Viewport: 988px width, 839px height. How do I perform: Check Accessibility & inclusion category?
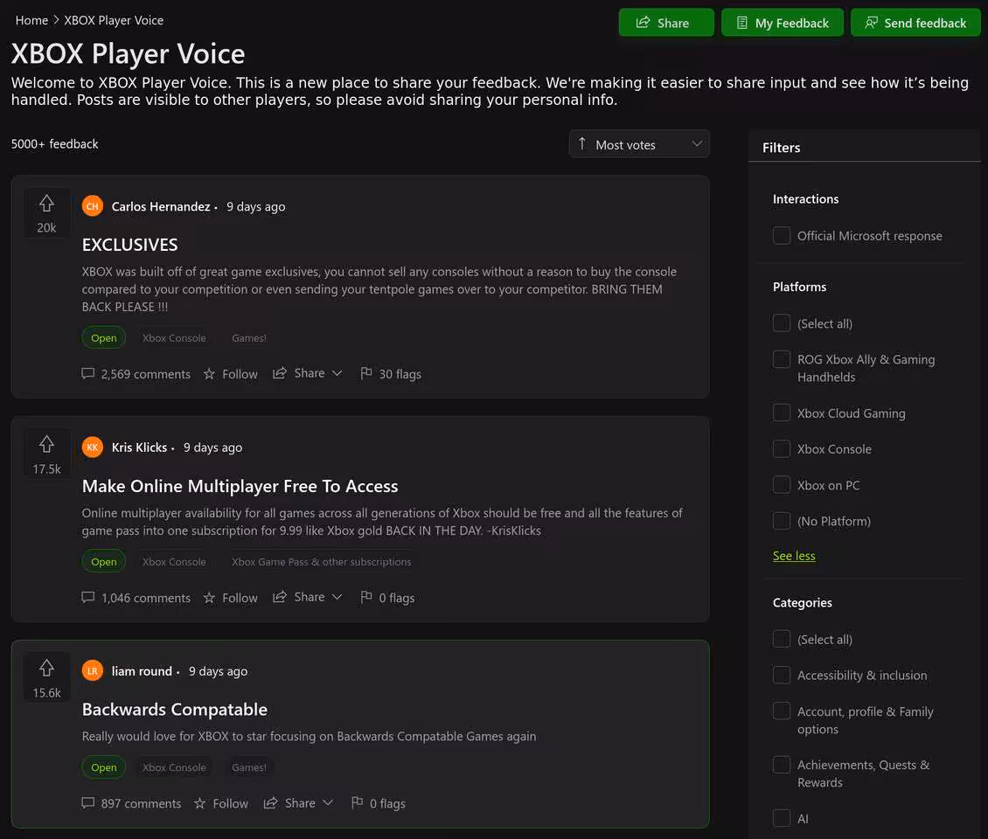782,675
